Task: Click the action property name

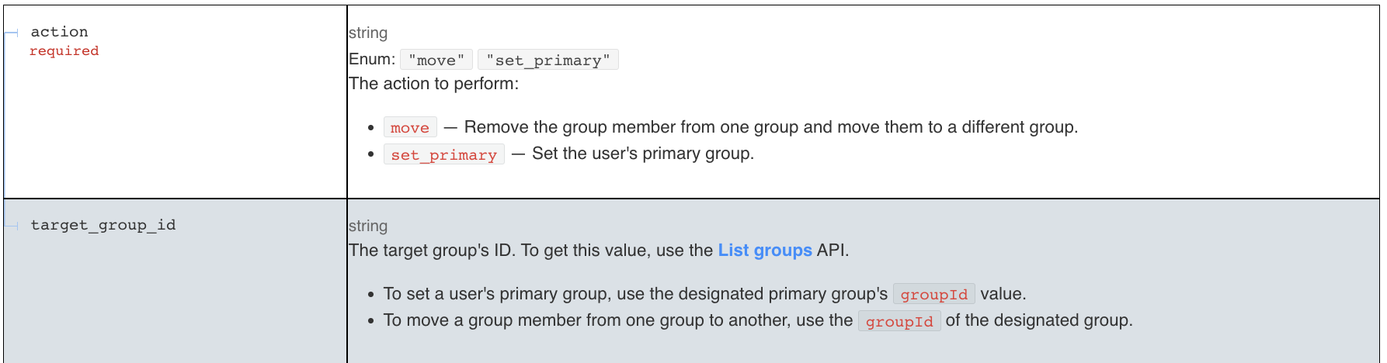Action: point(59,32)
